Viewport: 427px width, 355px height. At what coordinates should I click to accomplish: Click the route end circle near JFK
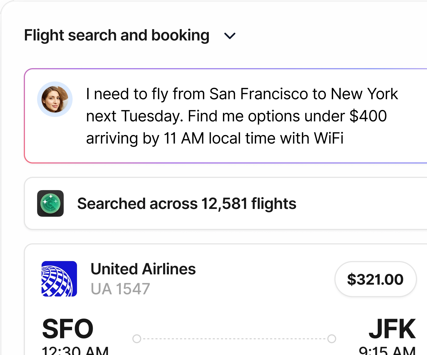coord(332,339)
